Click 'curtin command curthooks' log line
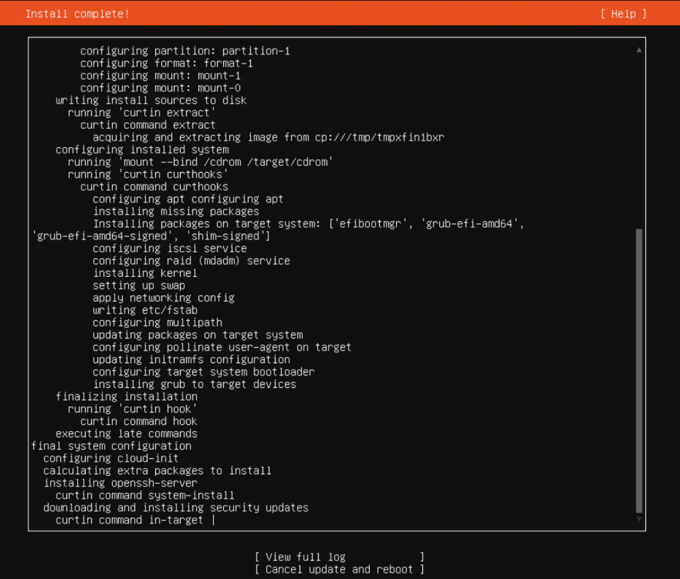Image resolution: width=680 pixels, height=579 pixels. (x=154, y=187)
